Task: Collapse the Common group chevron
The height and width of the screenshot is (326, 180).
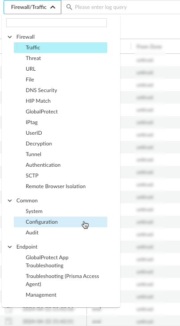Action: [x=10, y=201]
